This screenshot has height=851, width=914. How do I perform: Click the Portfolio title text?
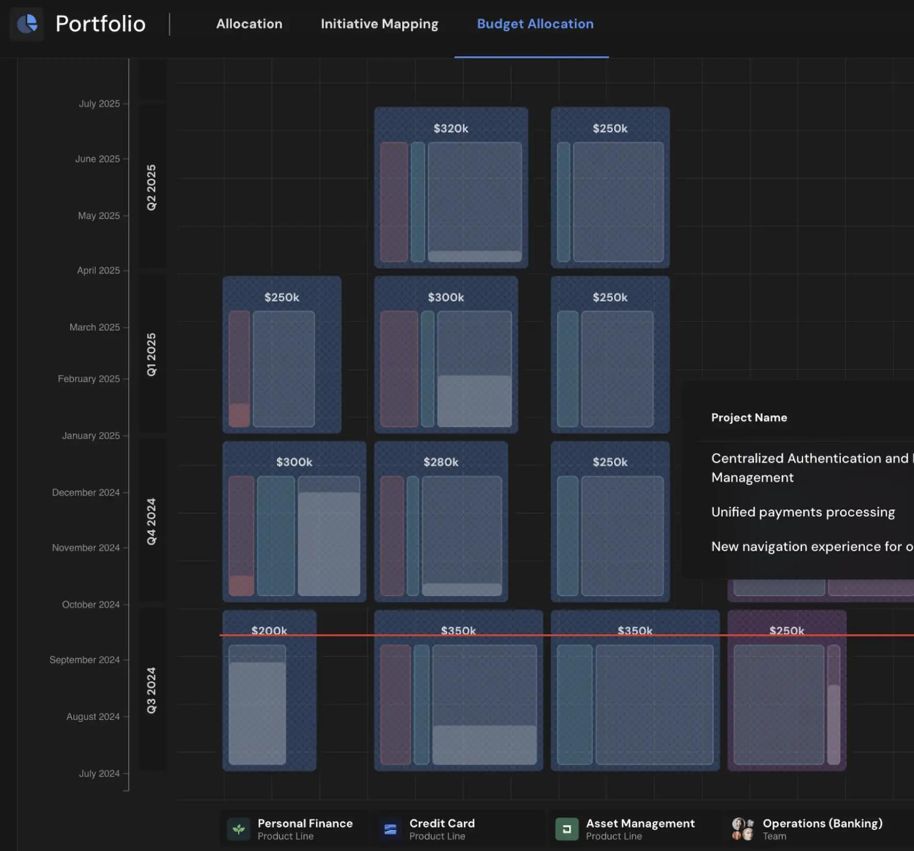tap(100, 24)
